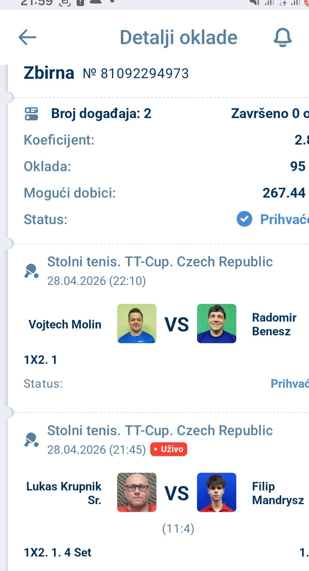309x571 pixels.
Task: Open Lukas Krupnik Sr. player photo
Action: point(137,492)
